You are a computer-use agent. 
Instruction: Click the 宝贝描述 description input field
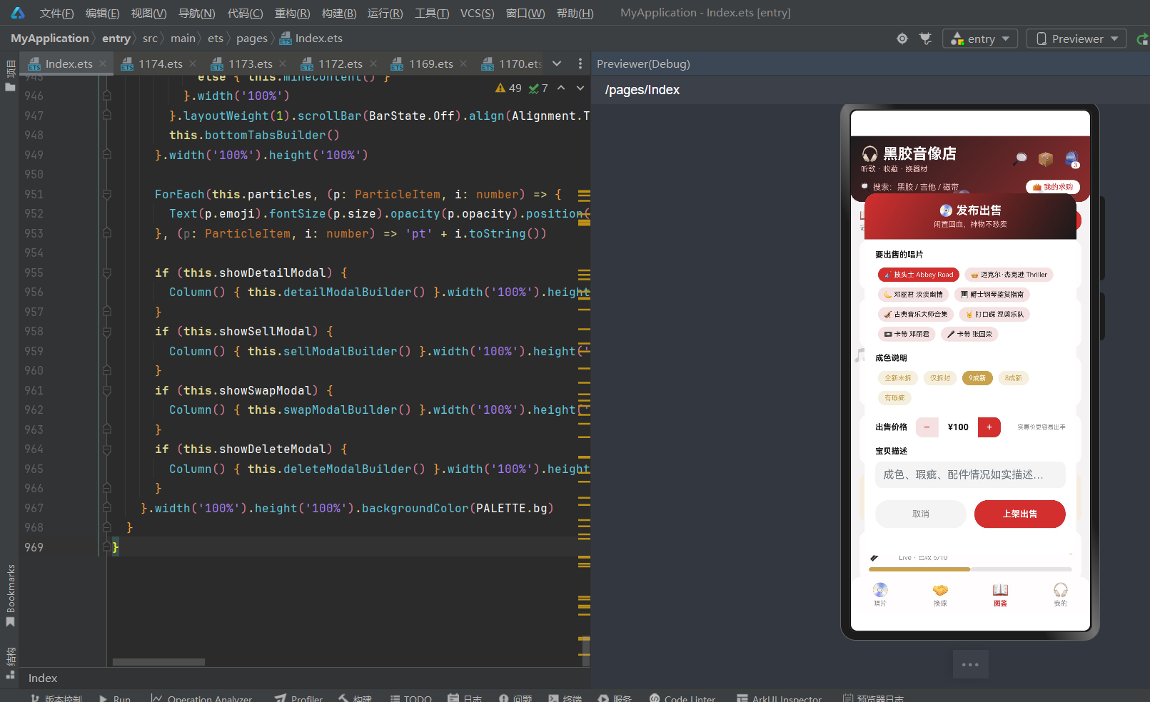[970, 474]
